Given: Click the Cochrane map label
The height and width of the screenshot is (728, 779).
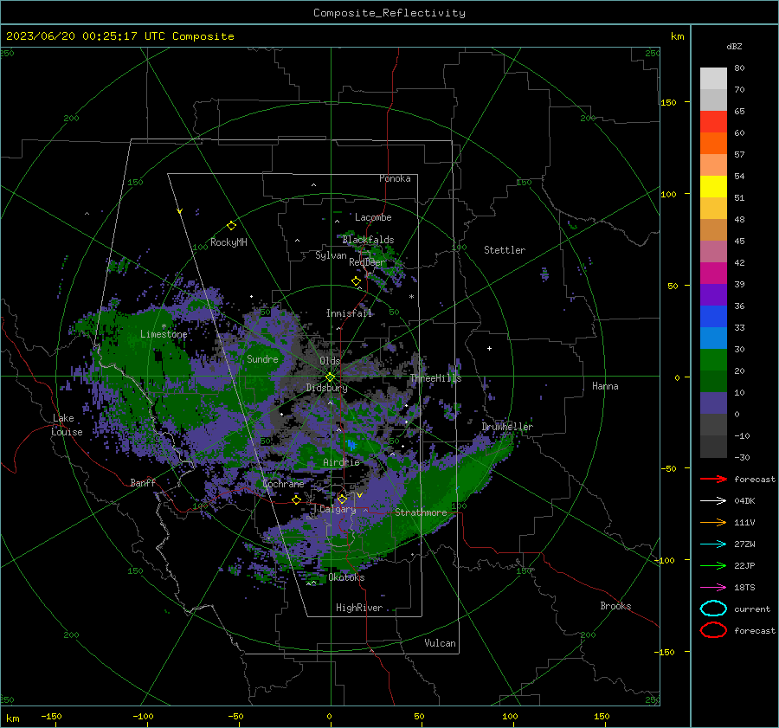Looking at the screenshot, I should [x=283, y=484].
